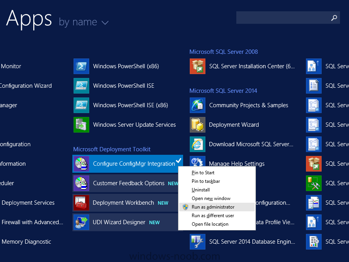Open Memory Diagnostic app entry
The height and width of the screenshot is (262, 349).
(x=26, y=242)
